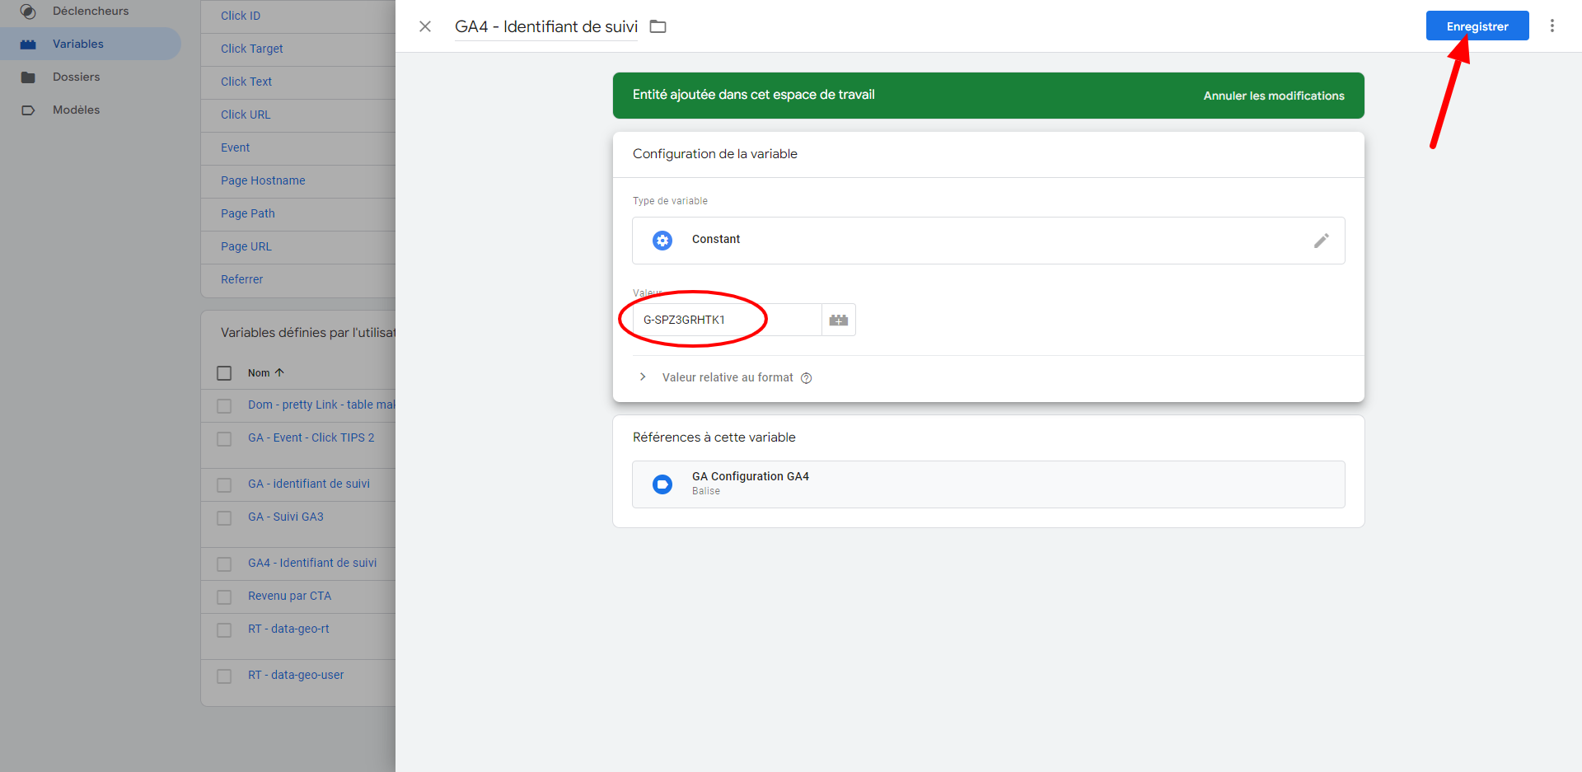Click the Dossiers folder icon in sidebar
The width and height of the screenshot is (1582, 772).
(28, 77)
